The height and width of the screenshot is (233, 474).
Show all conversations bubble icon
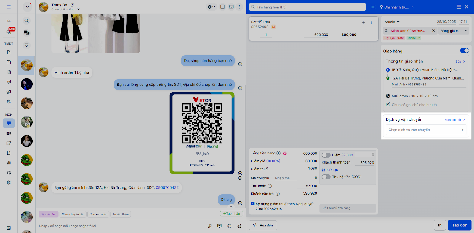click(x=27, y=33)
